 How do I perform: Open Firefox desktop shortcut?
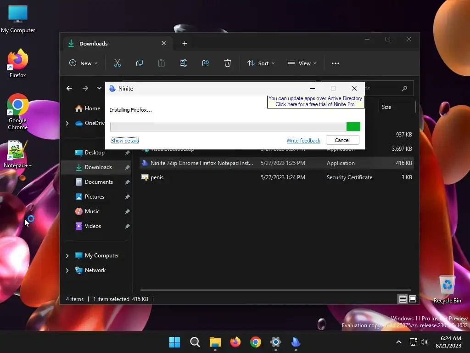click(18, 63)
